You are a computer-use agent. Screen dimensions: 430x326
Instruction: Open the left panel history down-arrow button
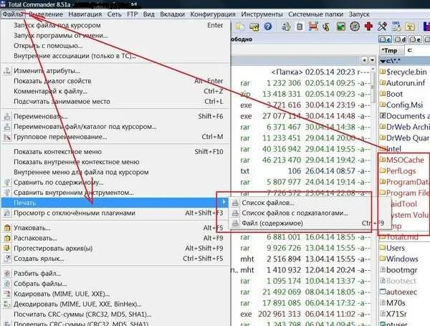coord(372,60)
